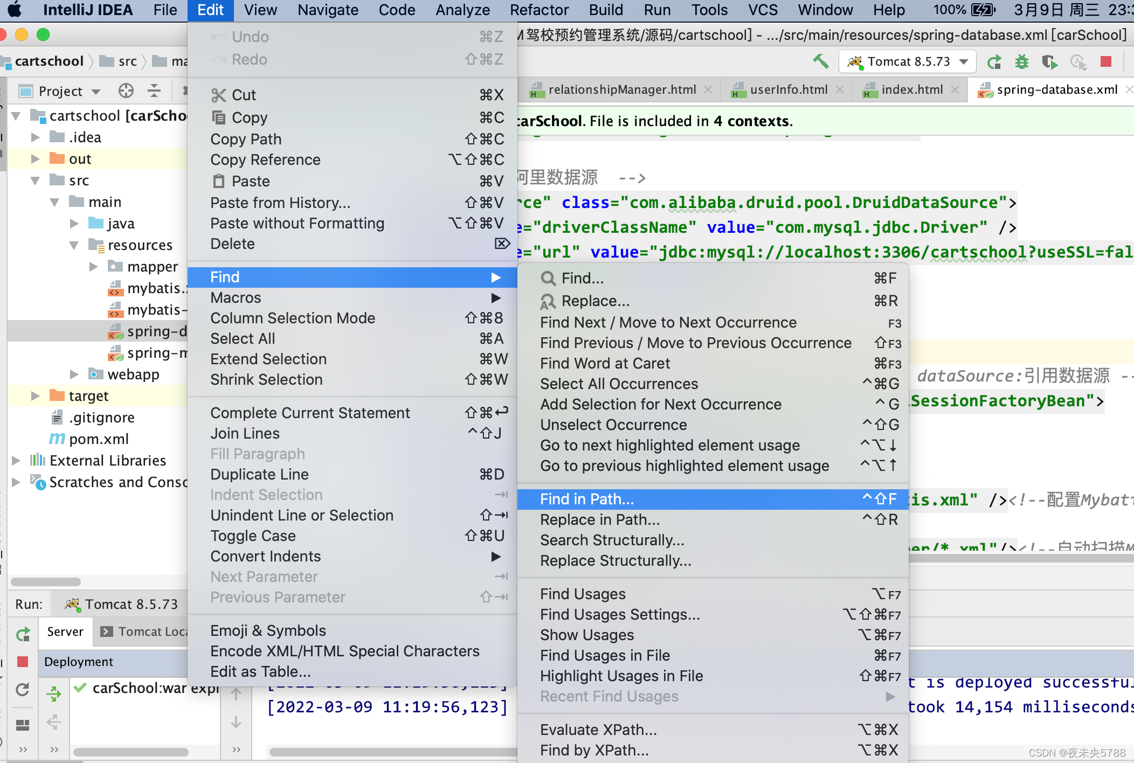Expand the External Libraries node
This screenshot has width=1134, height=763.
(16, 461)
